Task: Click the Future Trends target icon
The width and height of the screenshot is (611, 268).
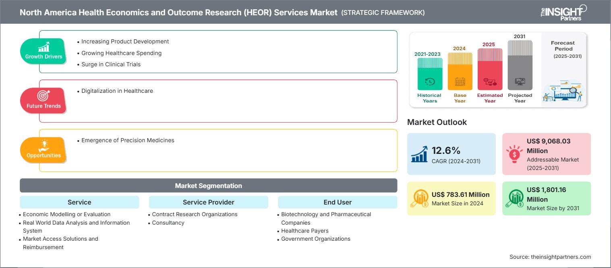Action: click(x=43, y=96)
